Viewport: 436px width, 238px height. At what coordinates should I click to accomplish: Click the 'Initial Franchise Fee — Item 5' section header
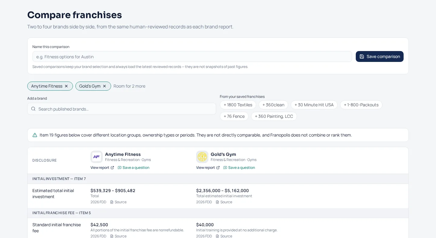(x=62, y=213)
